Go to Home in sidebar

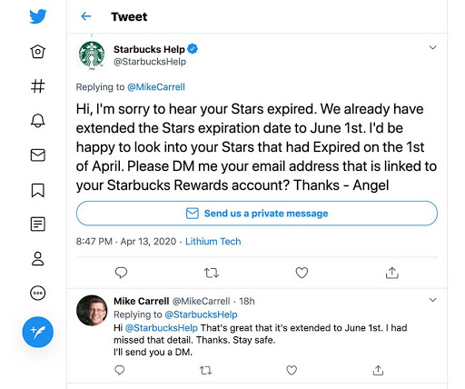point(38,52)
